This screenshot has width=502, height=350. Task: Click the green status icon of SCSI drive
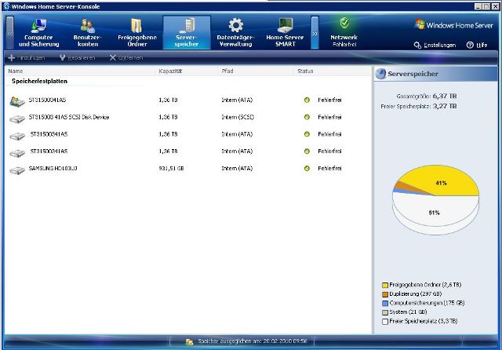(307, 117)
